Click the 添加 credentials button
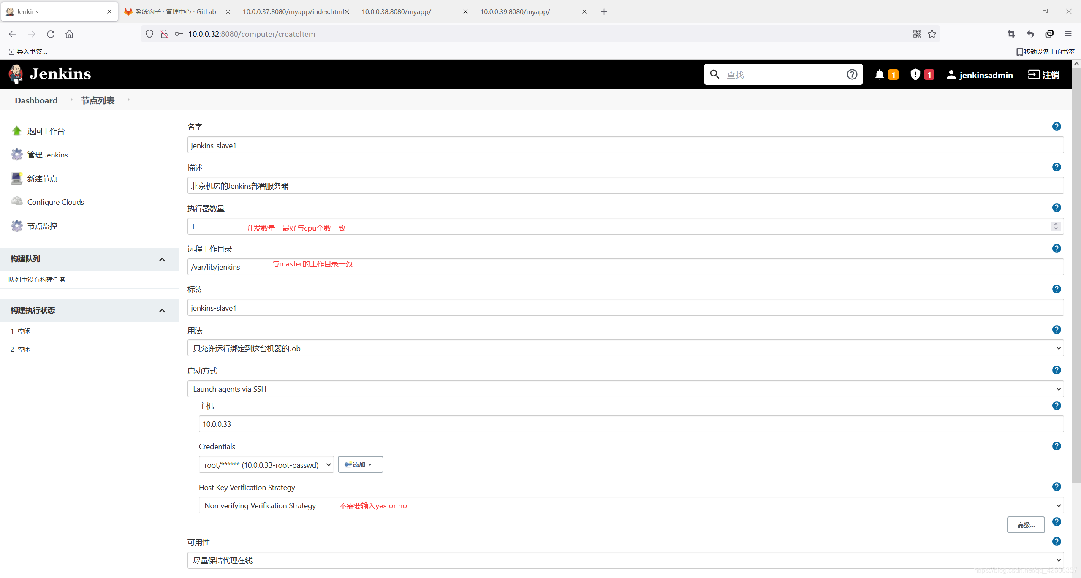Viewport: 1081px width, 578px height. pos(360,465)
